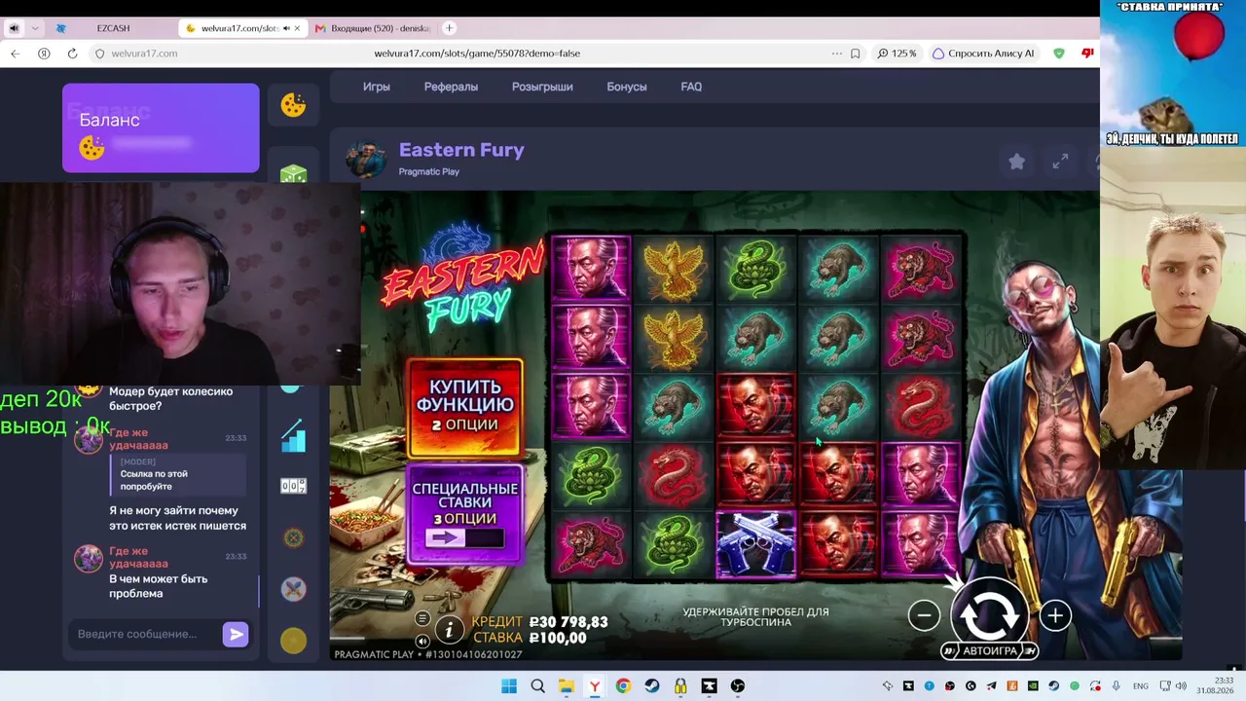This screenshot has width=1246, height=701.
Task: Expand the browser tab list chevron
Action: click(35, 28)
